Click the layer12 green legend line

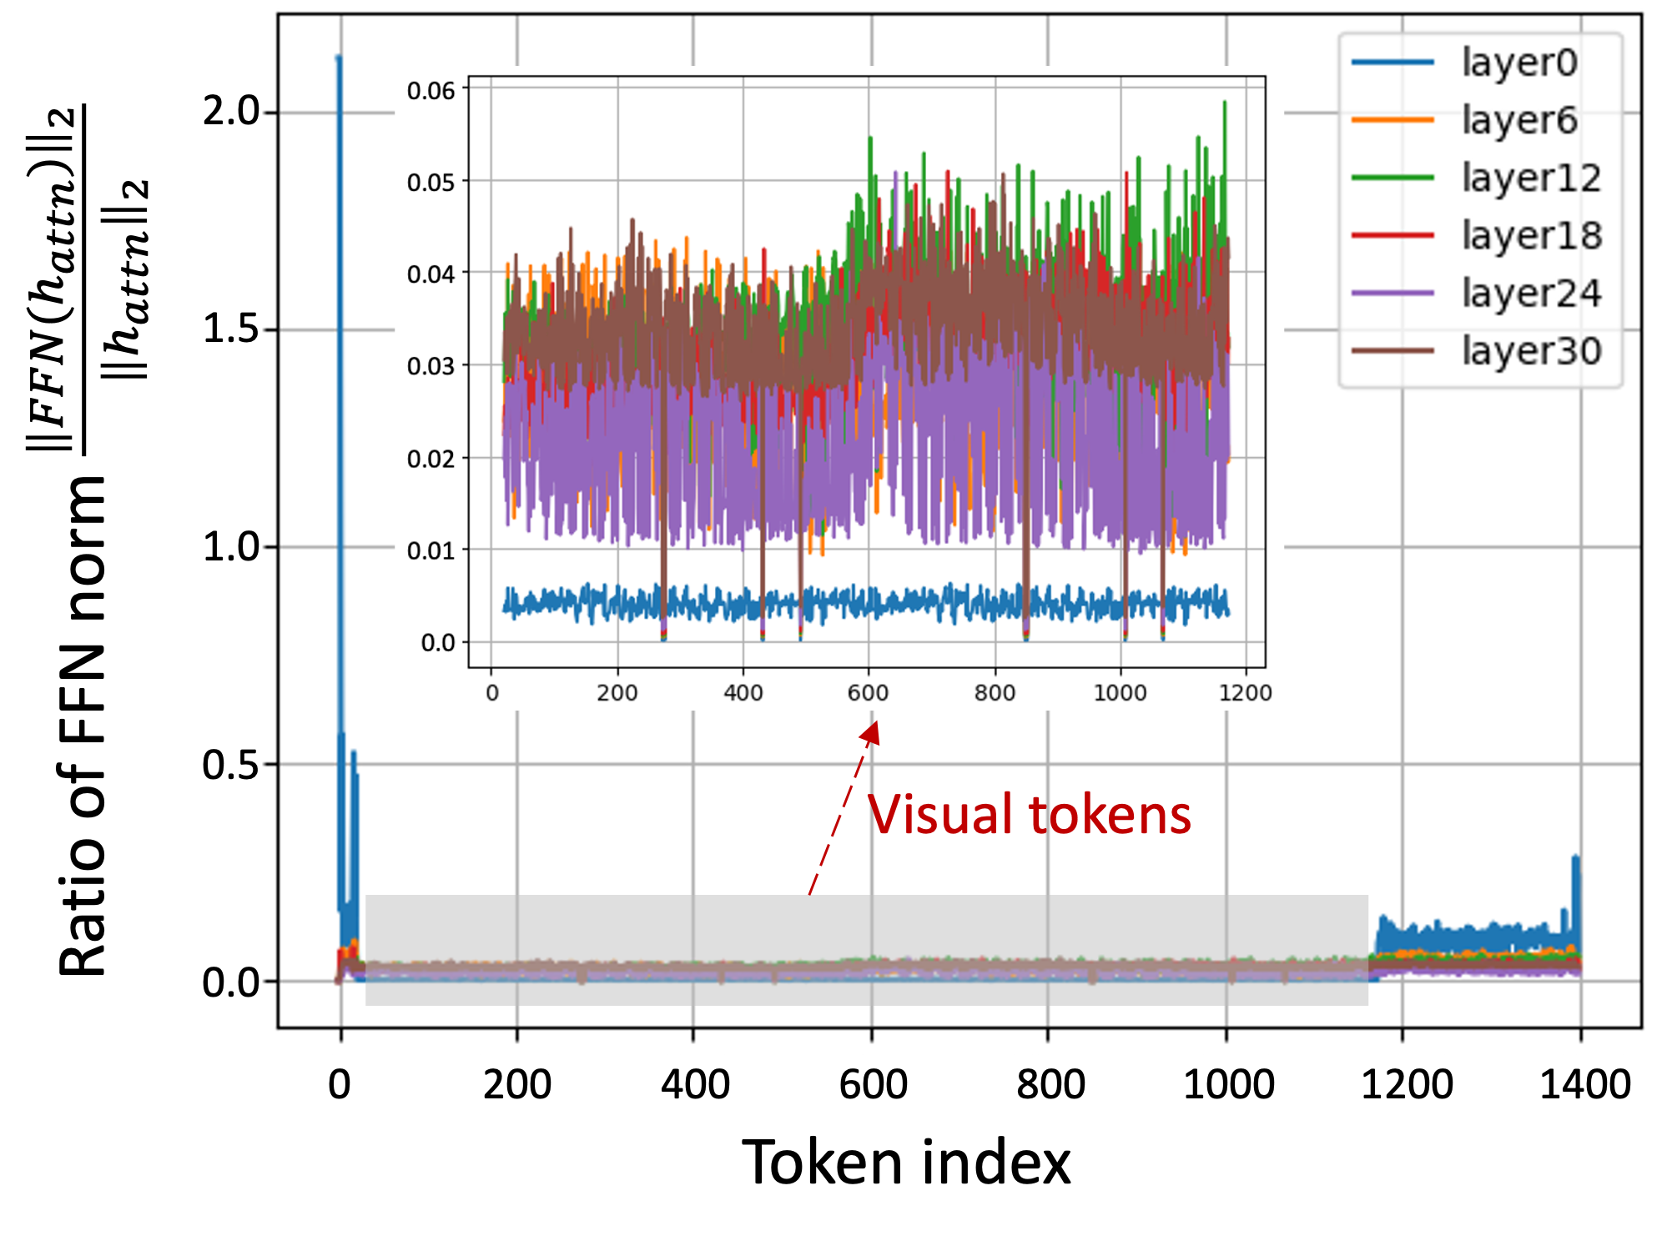tap(1392, 178)
